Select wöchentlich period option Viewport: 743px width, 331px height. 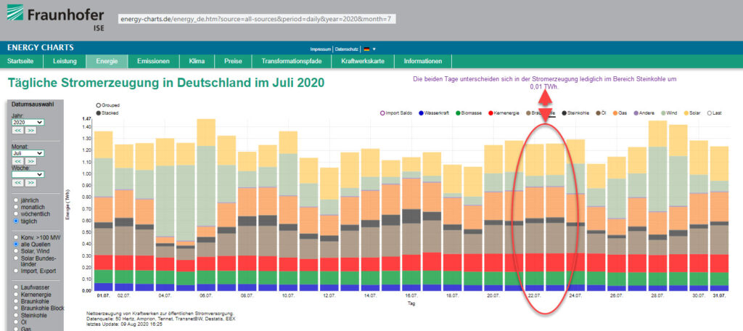(16, 214)
